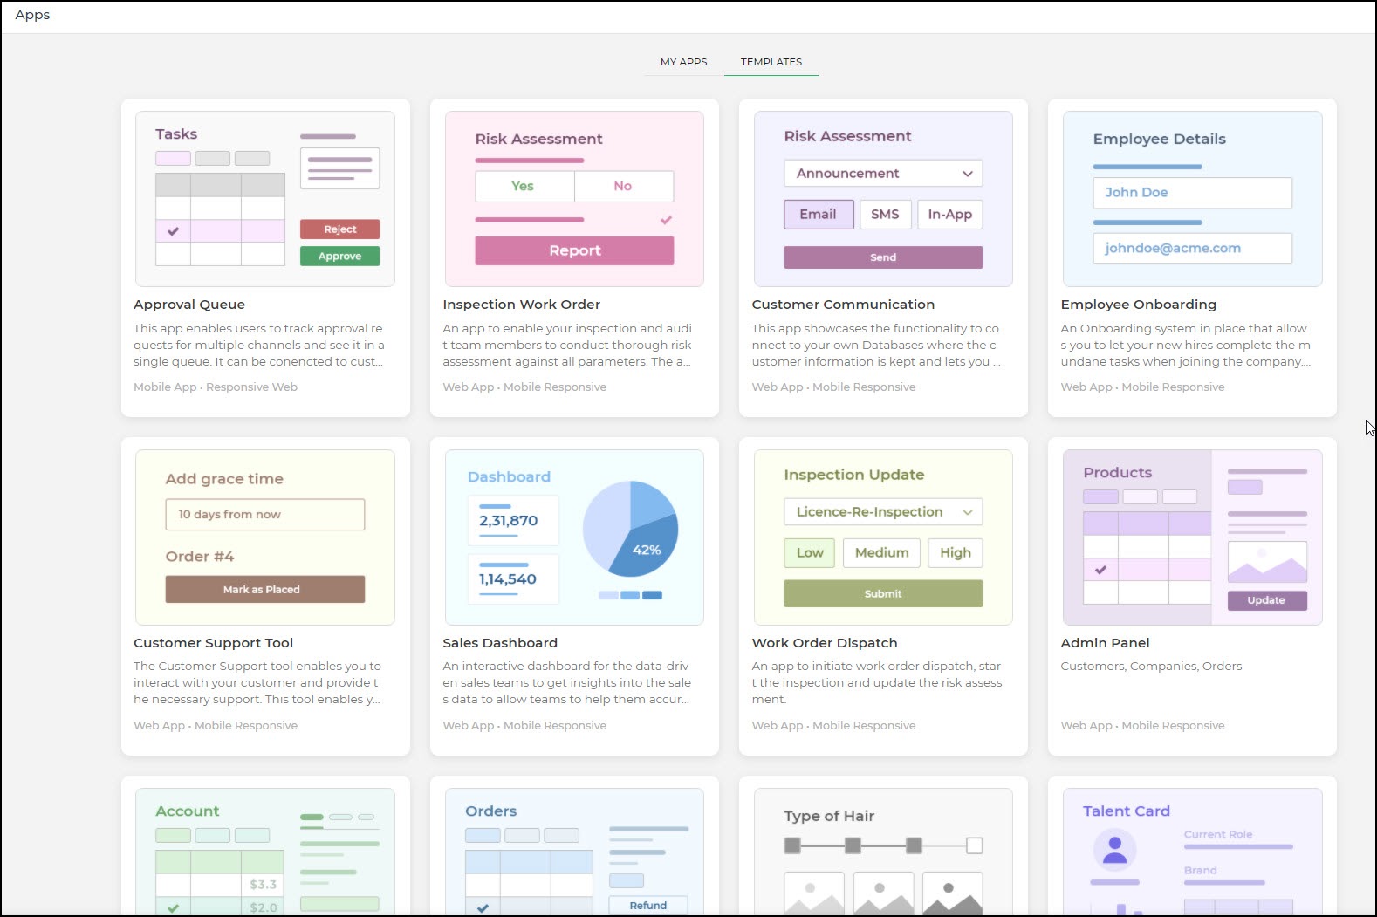Click the Sales Dashboard description paragraph
The height and width of the screenshot is (917, 1377).
tap(567, 682)
